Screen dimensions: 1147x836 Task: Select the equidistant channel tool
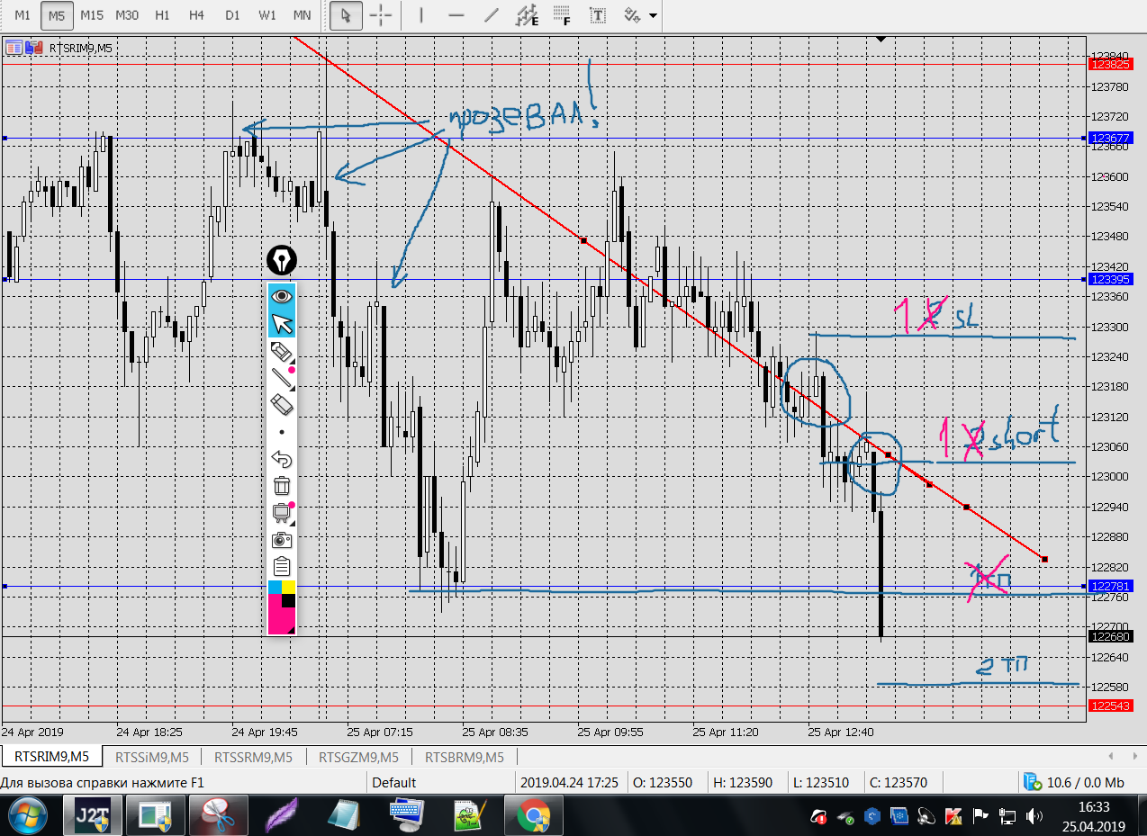pos(526,15)
